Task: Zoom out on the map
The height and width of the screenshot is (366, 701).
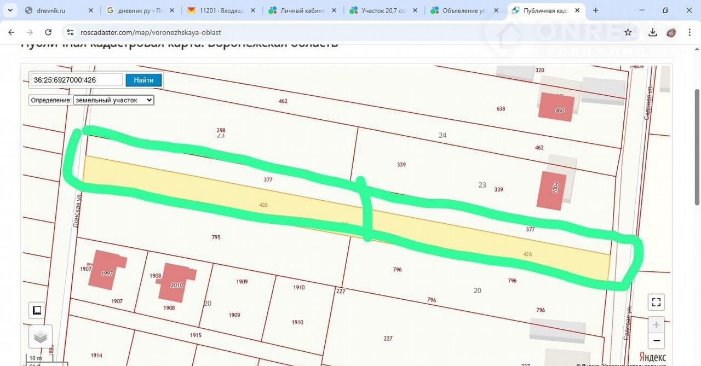Action: point(656,341)
